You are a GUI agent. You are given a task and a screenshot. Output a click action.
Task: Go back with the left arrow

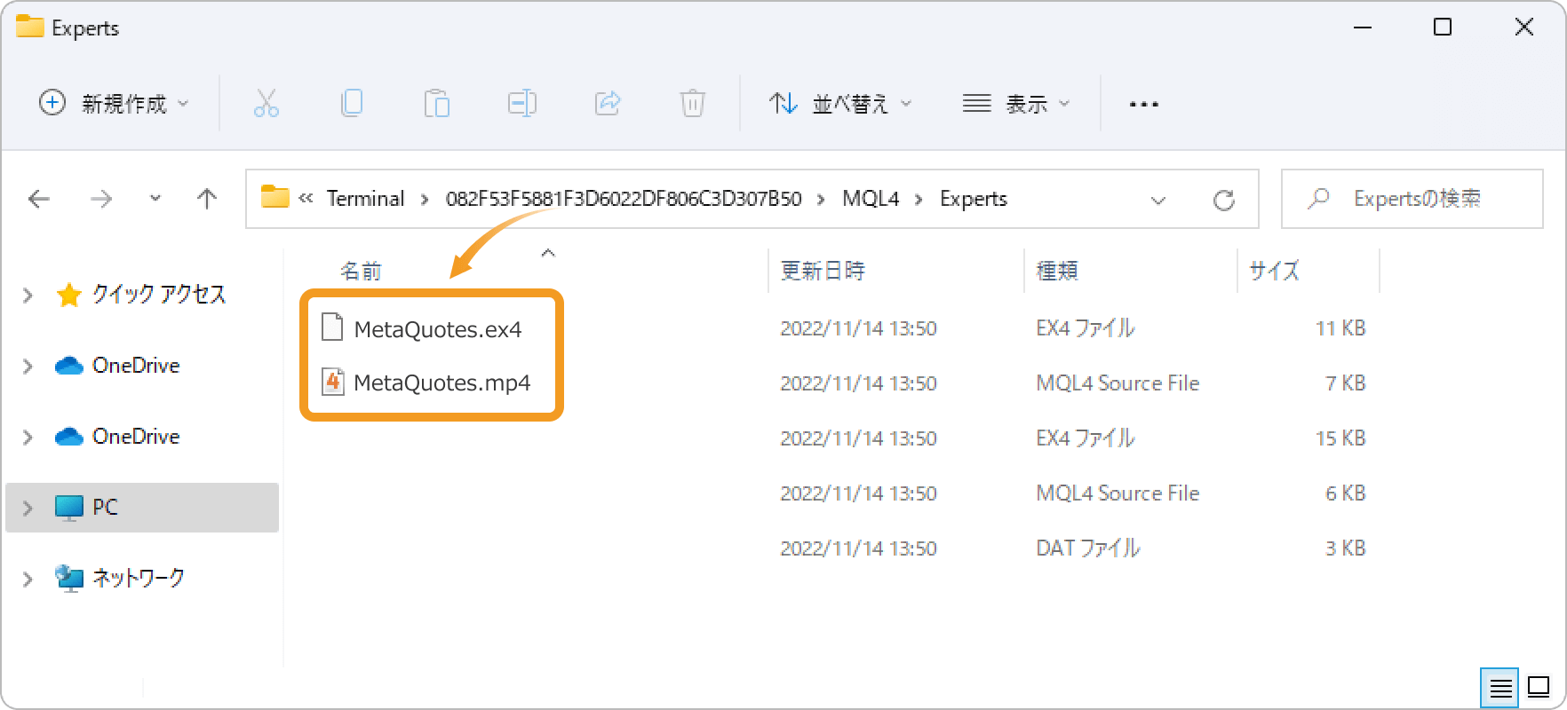coord(39,199)
